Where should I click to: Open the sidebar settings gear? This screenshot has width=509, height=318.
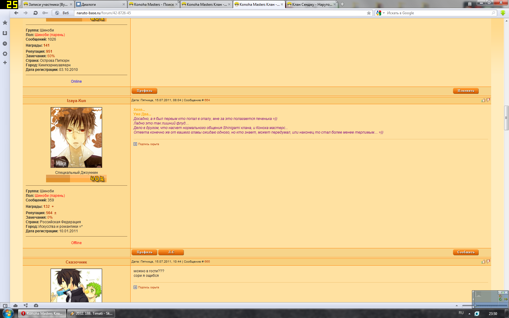point(5,54)
